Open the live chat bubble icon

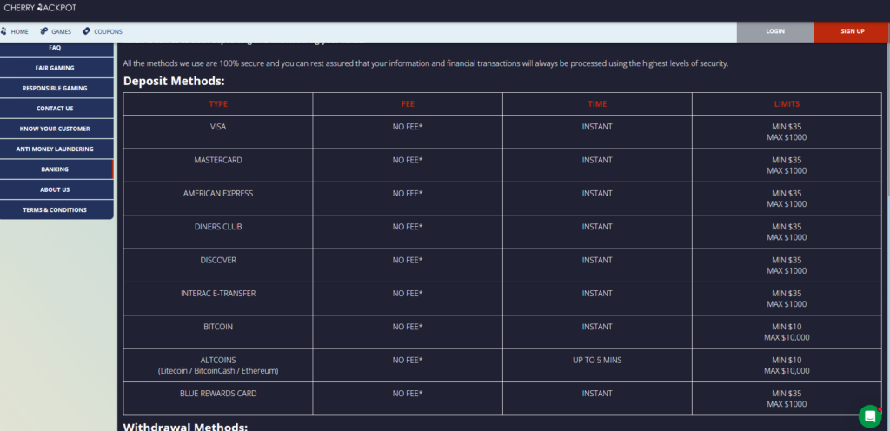[x=869, y=416]
